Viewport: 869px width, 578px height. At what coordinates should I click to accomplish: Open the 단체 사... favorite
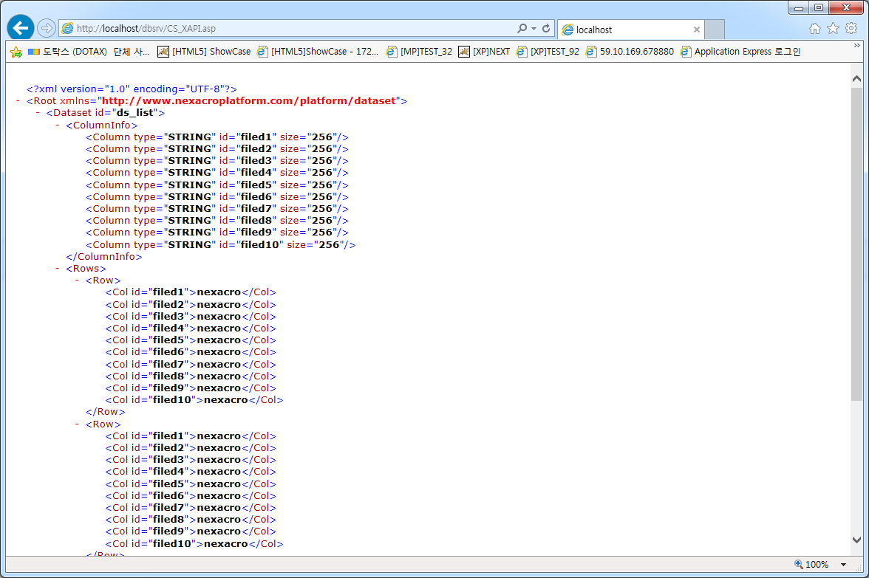(x=132, y=52)
